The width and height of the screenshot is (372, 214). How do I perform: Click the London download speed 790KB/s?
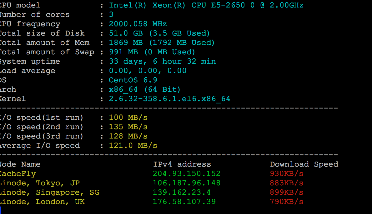(x=287, y=202)
